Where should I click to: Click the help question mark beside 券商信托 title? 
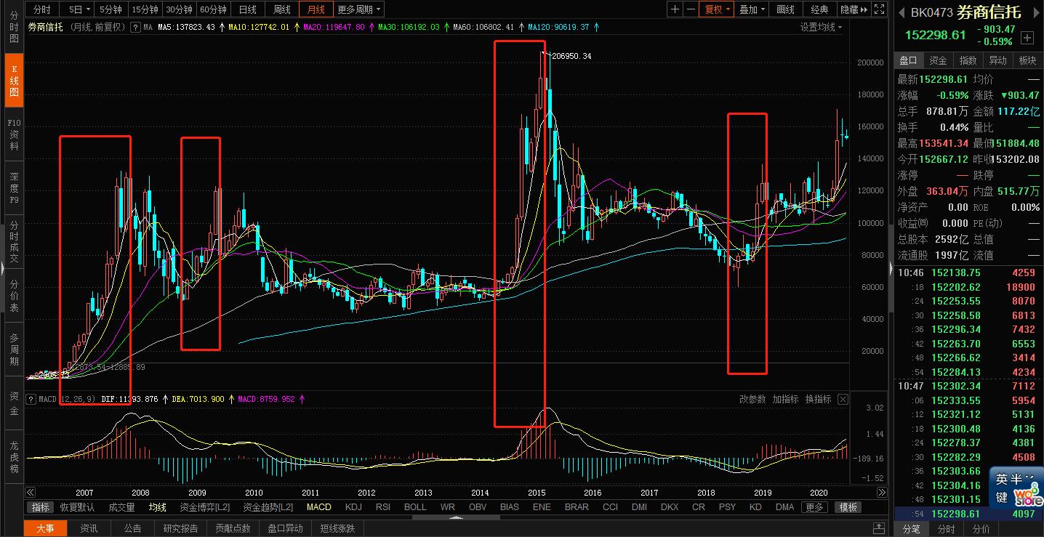pos(135,27)
